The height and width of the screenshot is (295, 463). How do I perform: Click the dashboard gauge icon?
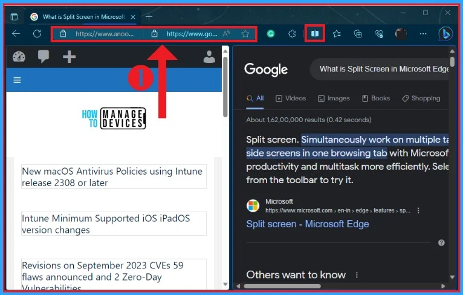[19, 57]
